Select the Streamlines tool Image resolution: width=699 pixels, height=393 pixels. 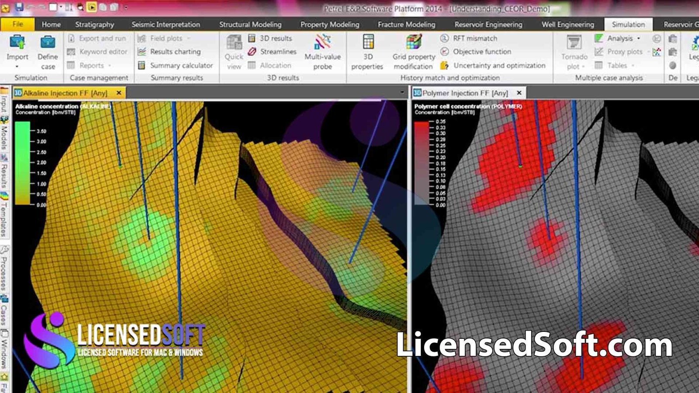(x=272, y=52)
